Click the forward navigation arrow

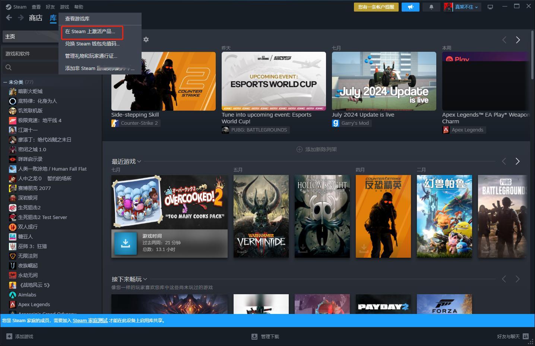[21, 18]
